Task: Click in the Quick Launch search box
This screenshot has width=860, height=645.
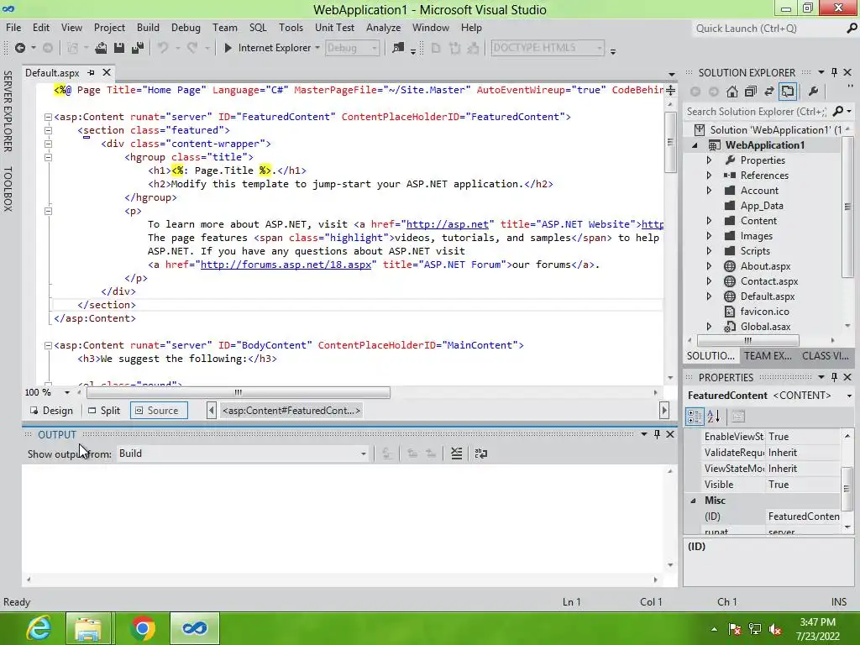Action: tap(768, 29)
